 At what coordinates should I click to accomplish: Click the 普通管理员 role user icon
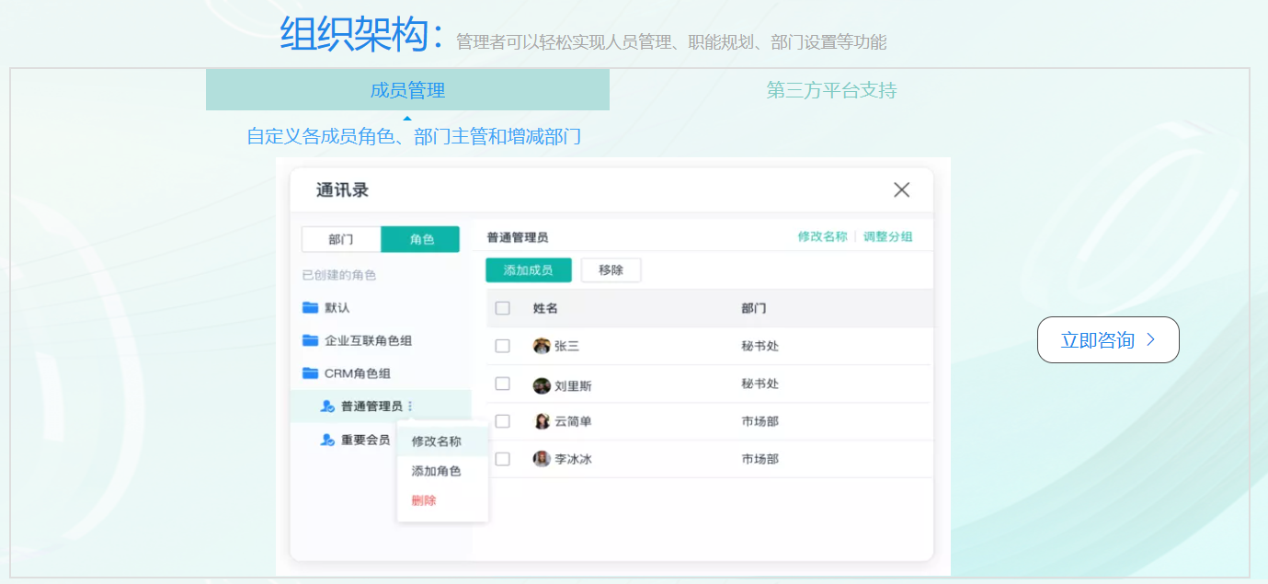tap(327, 407)
